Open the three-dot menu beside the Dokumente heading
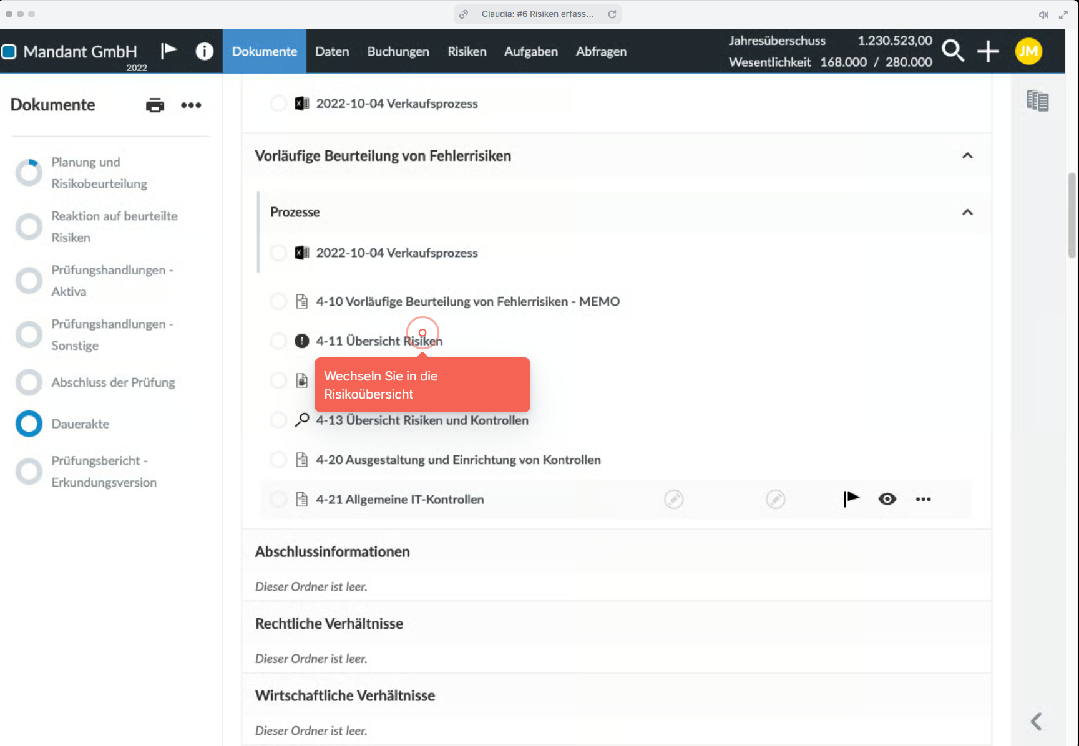The height and width of the screenshot is (746, 1079). coord(191,105)
